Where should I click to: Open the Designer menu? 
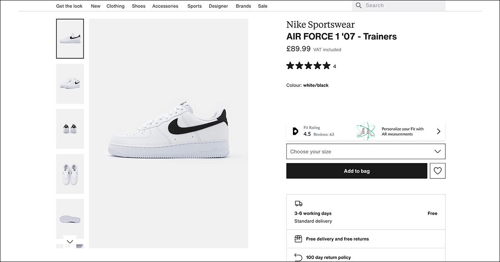(218, 6)
